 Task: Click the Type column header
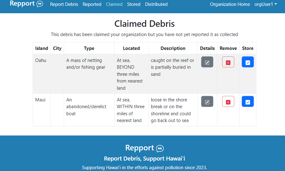(x=89, y=48)
